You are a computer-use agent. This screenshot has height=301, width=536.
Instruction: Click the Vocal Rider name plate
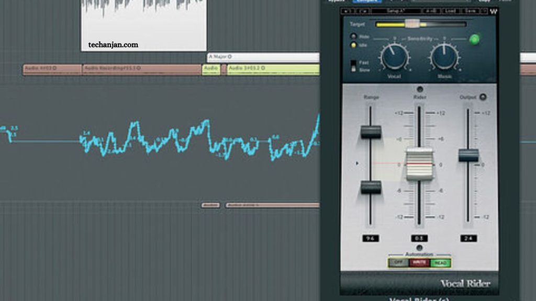(465, 284)
